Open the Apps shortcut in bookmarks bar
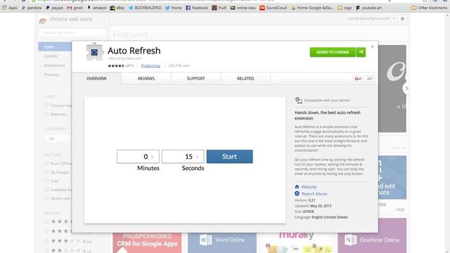The height and width of the screenshot is (253, 450). [10, 8]
